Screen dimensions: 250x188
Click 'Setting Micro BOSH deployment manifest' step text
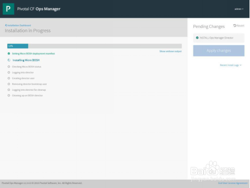point(34,54)
